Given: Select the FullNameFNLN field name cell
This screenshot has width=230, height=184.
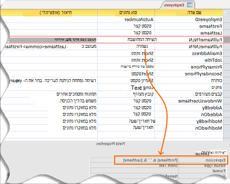Looking at the screenshot, I should pos(189,40).
